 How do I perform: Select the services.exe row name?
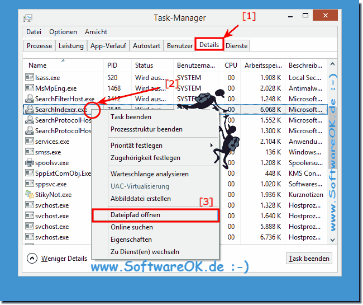click(52, 141)
